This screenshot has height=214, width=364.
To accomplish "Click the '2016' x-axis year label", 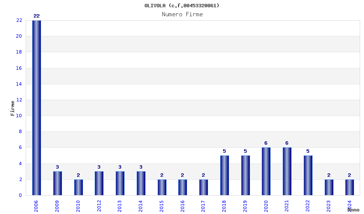I will tap(182, 206).
